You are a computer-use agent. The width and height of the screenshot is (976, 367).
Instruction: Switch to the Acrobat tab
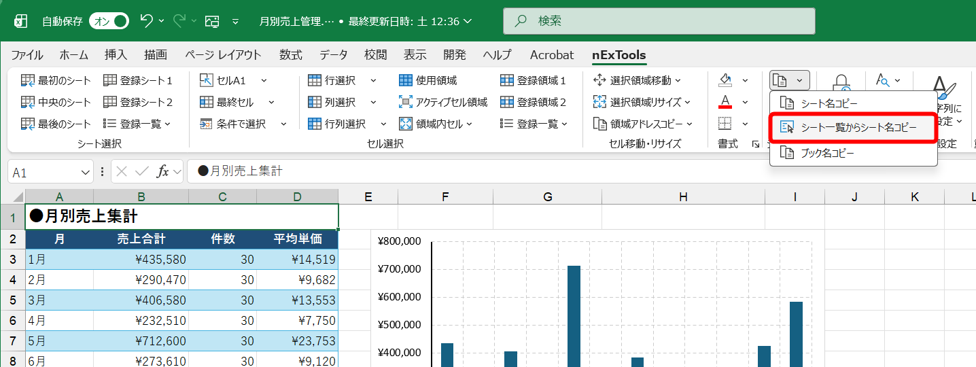pos(552,55)
